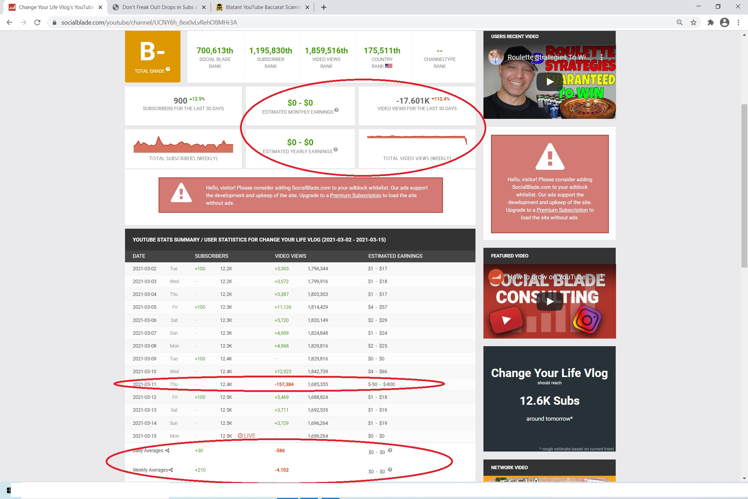Click Daily Averages share icon
The height and width of the screenshot is (499, 748).
click(167, 450)
